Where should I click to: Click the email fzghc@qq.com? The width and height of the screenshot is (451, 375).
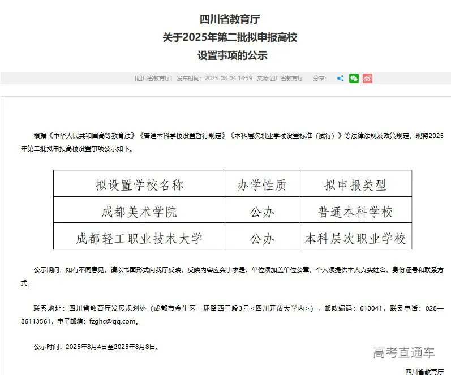[x=112, y=321]
